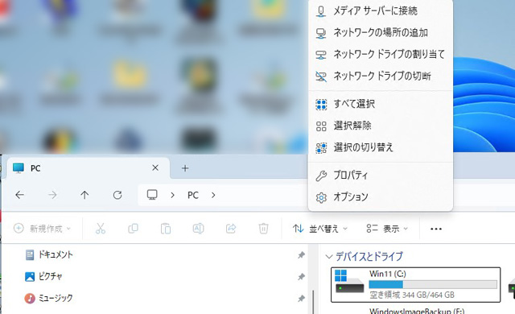Go up one folder level

pyautogui.click(x=84, y=195)
